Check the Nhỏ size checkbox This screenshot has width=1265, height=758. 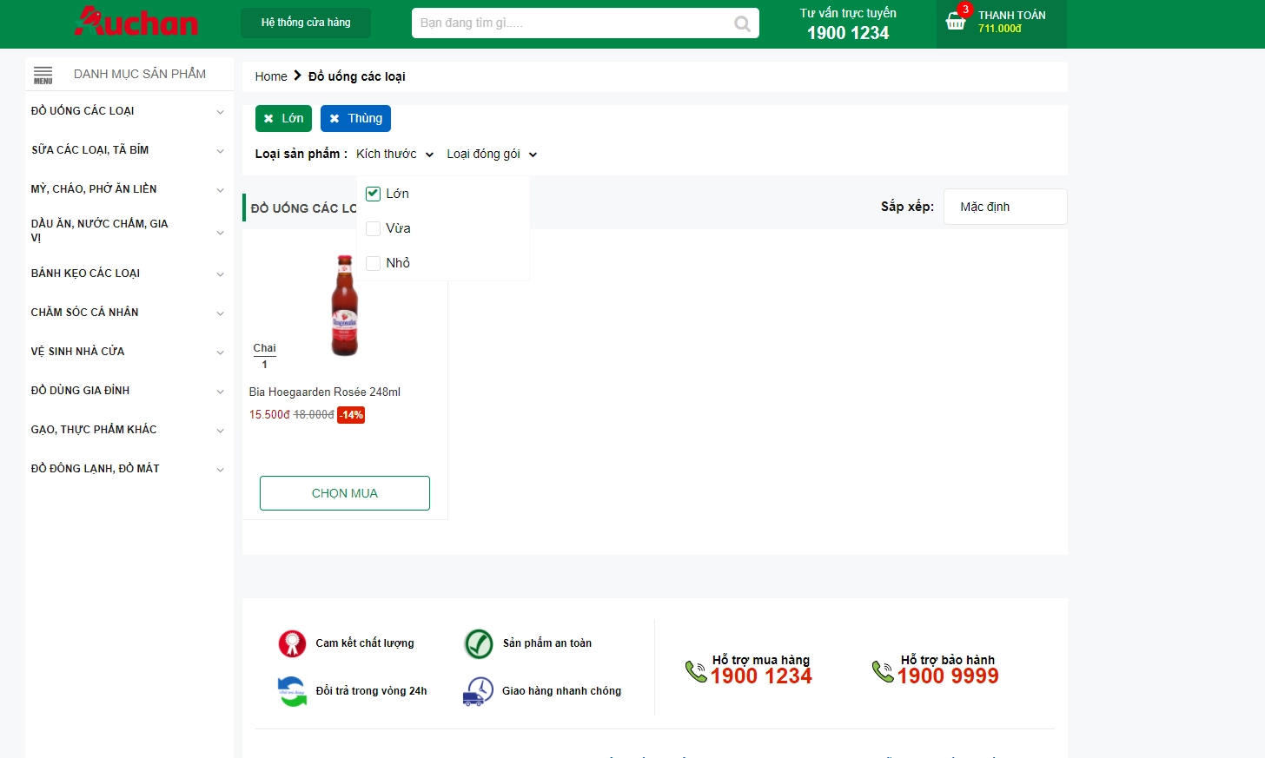tap(374, 263)
